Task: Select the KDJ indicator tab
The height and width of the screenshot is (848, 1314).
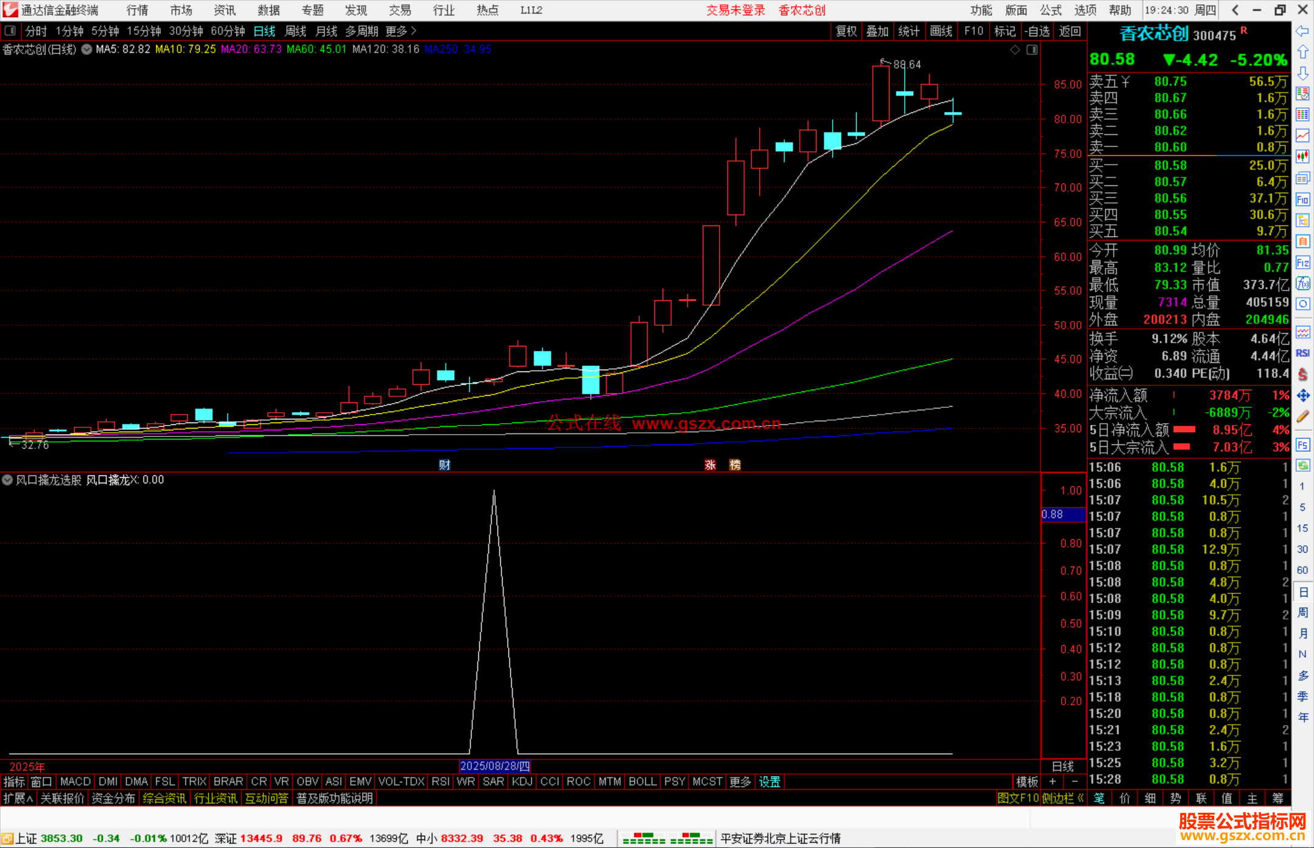Action: pos(522,782)
